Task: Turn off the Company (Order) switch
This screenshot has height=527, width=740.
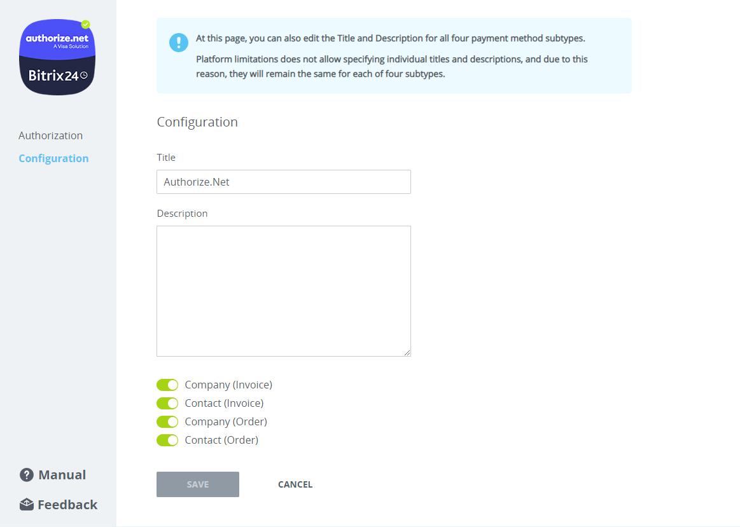Action: pyautogui.click(x=167, y=421)
